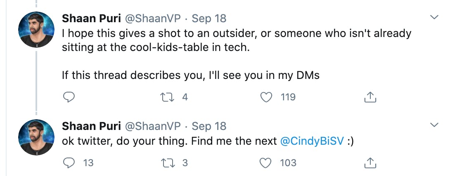Visit the @ShaanVP handle on the first tweet
This screenshot has width=450, height=176.
[153, 19]
